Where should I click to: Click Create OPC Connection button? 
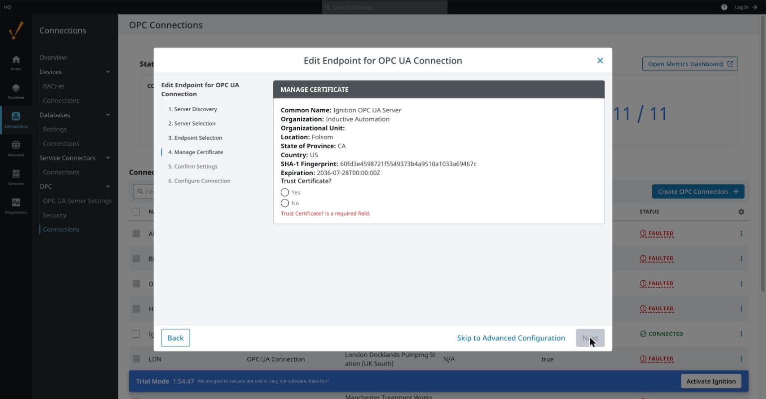tap(698, 192)
